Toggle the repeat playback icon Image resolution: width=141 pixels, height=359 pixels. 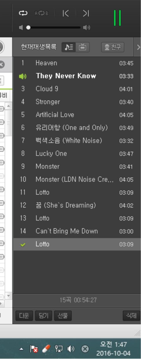point(23,13)
